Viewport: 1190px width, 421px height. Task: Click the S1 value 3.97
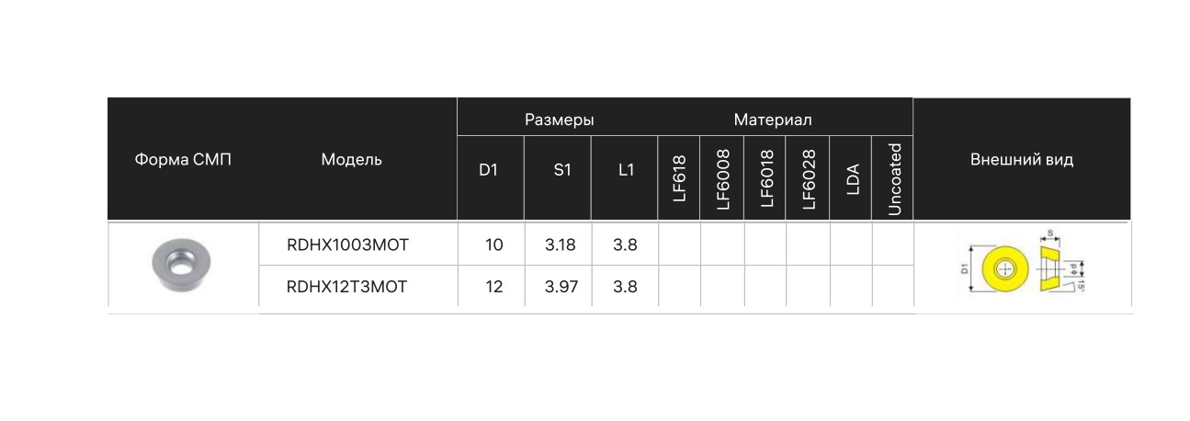click(561, 287)
